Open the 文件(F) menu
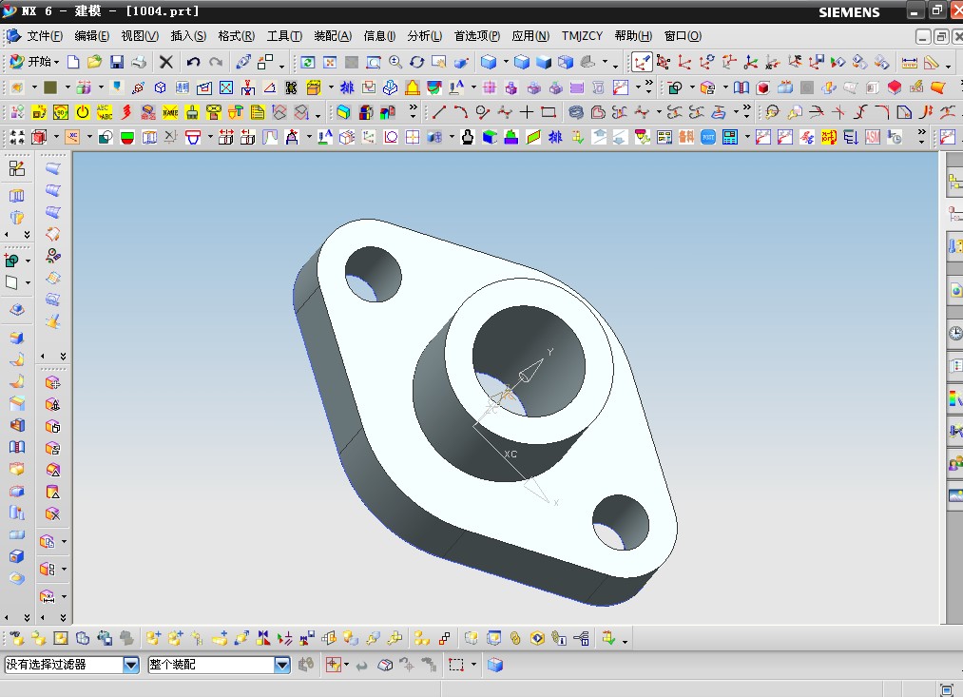Viewport: 963px width, 697px height. [45, 36]
